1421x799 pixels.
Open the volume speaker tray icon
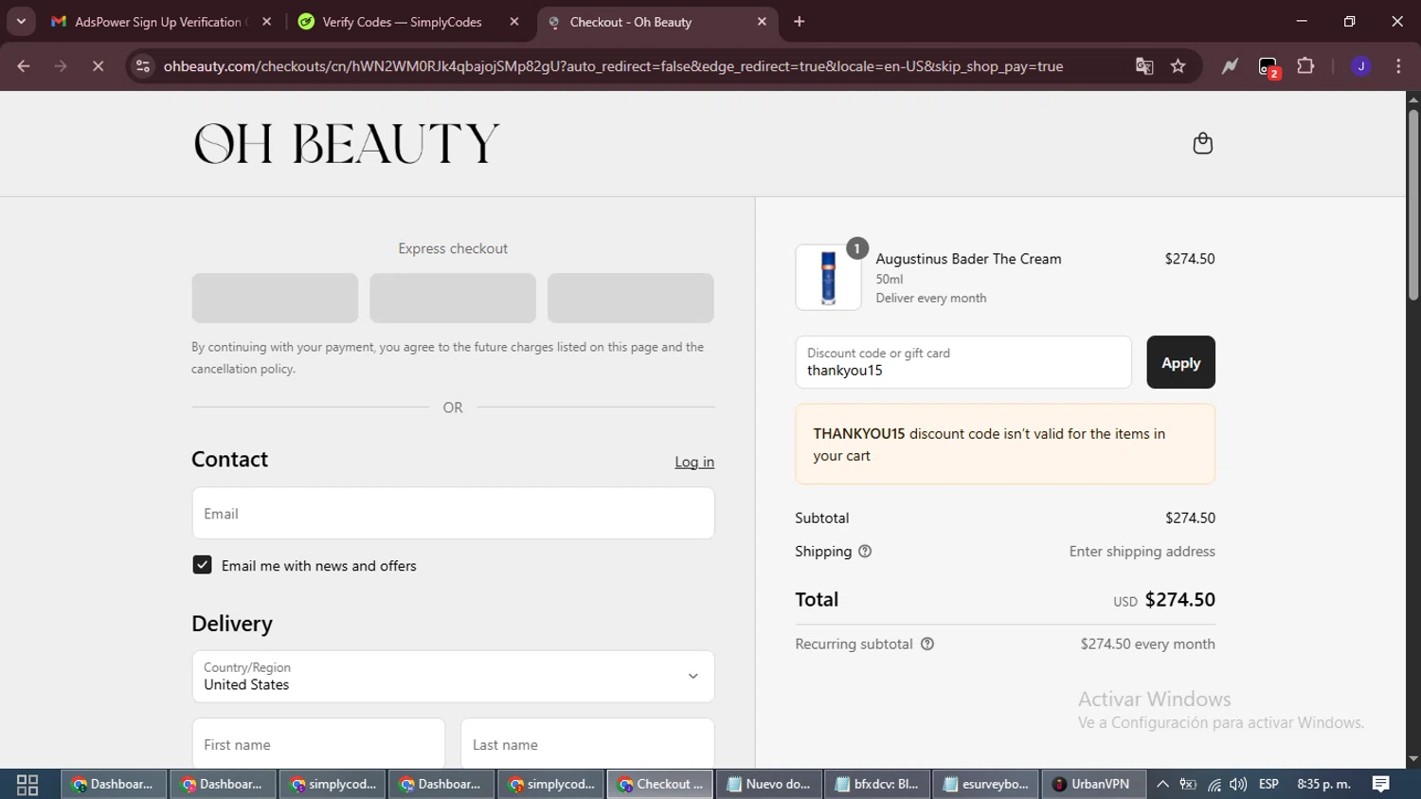tap(1238, 784)
